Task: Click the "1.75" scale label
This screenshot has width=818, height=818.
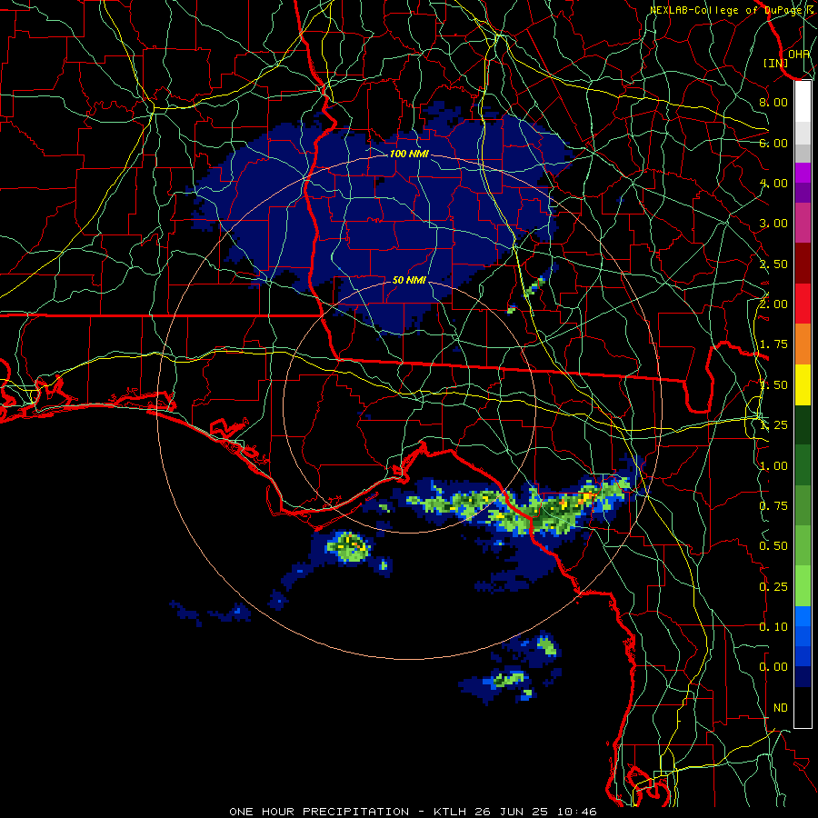Action: click(773, 344)
